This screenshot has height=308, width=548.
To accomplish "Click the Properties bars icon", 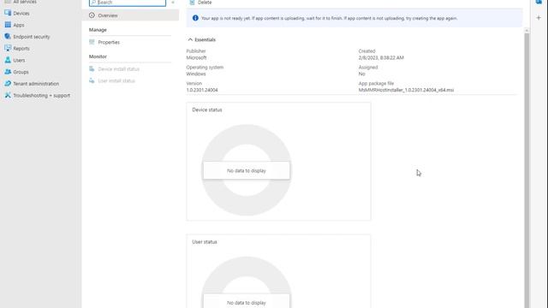I will [x=92, y=42].
